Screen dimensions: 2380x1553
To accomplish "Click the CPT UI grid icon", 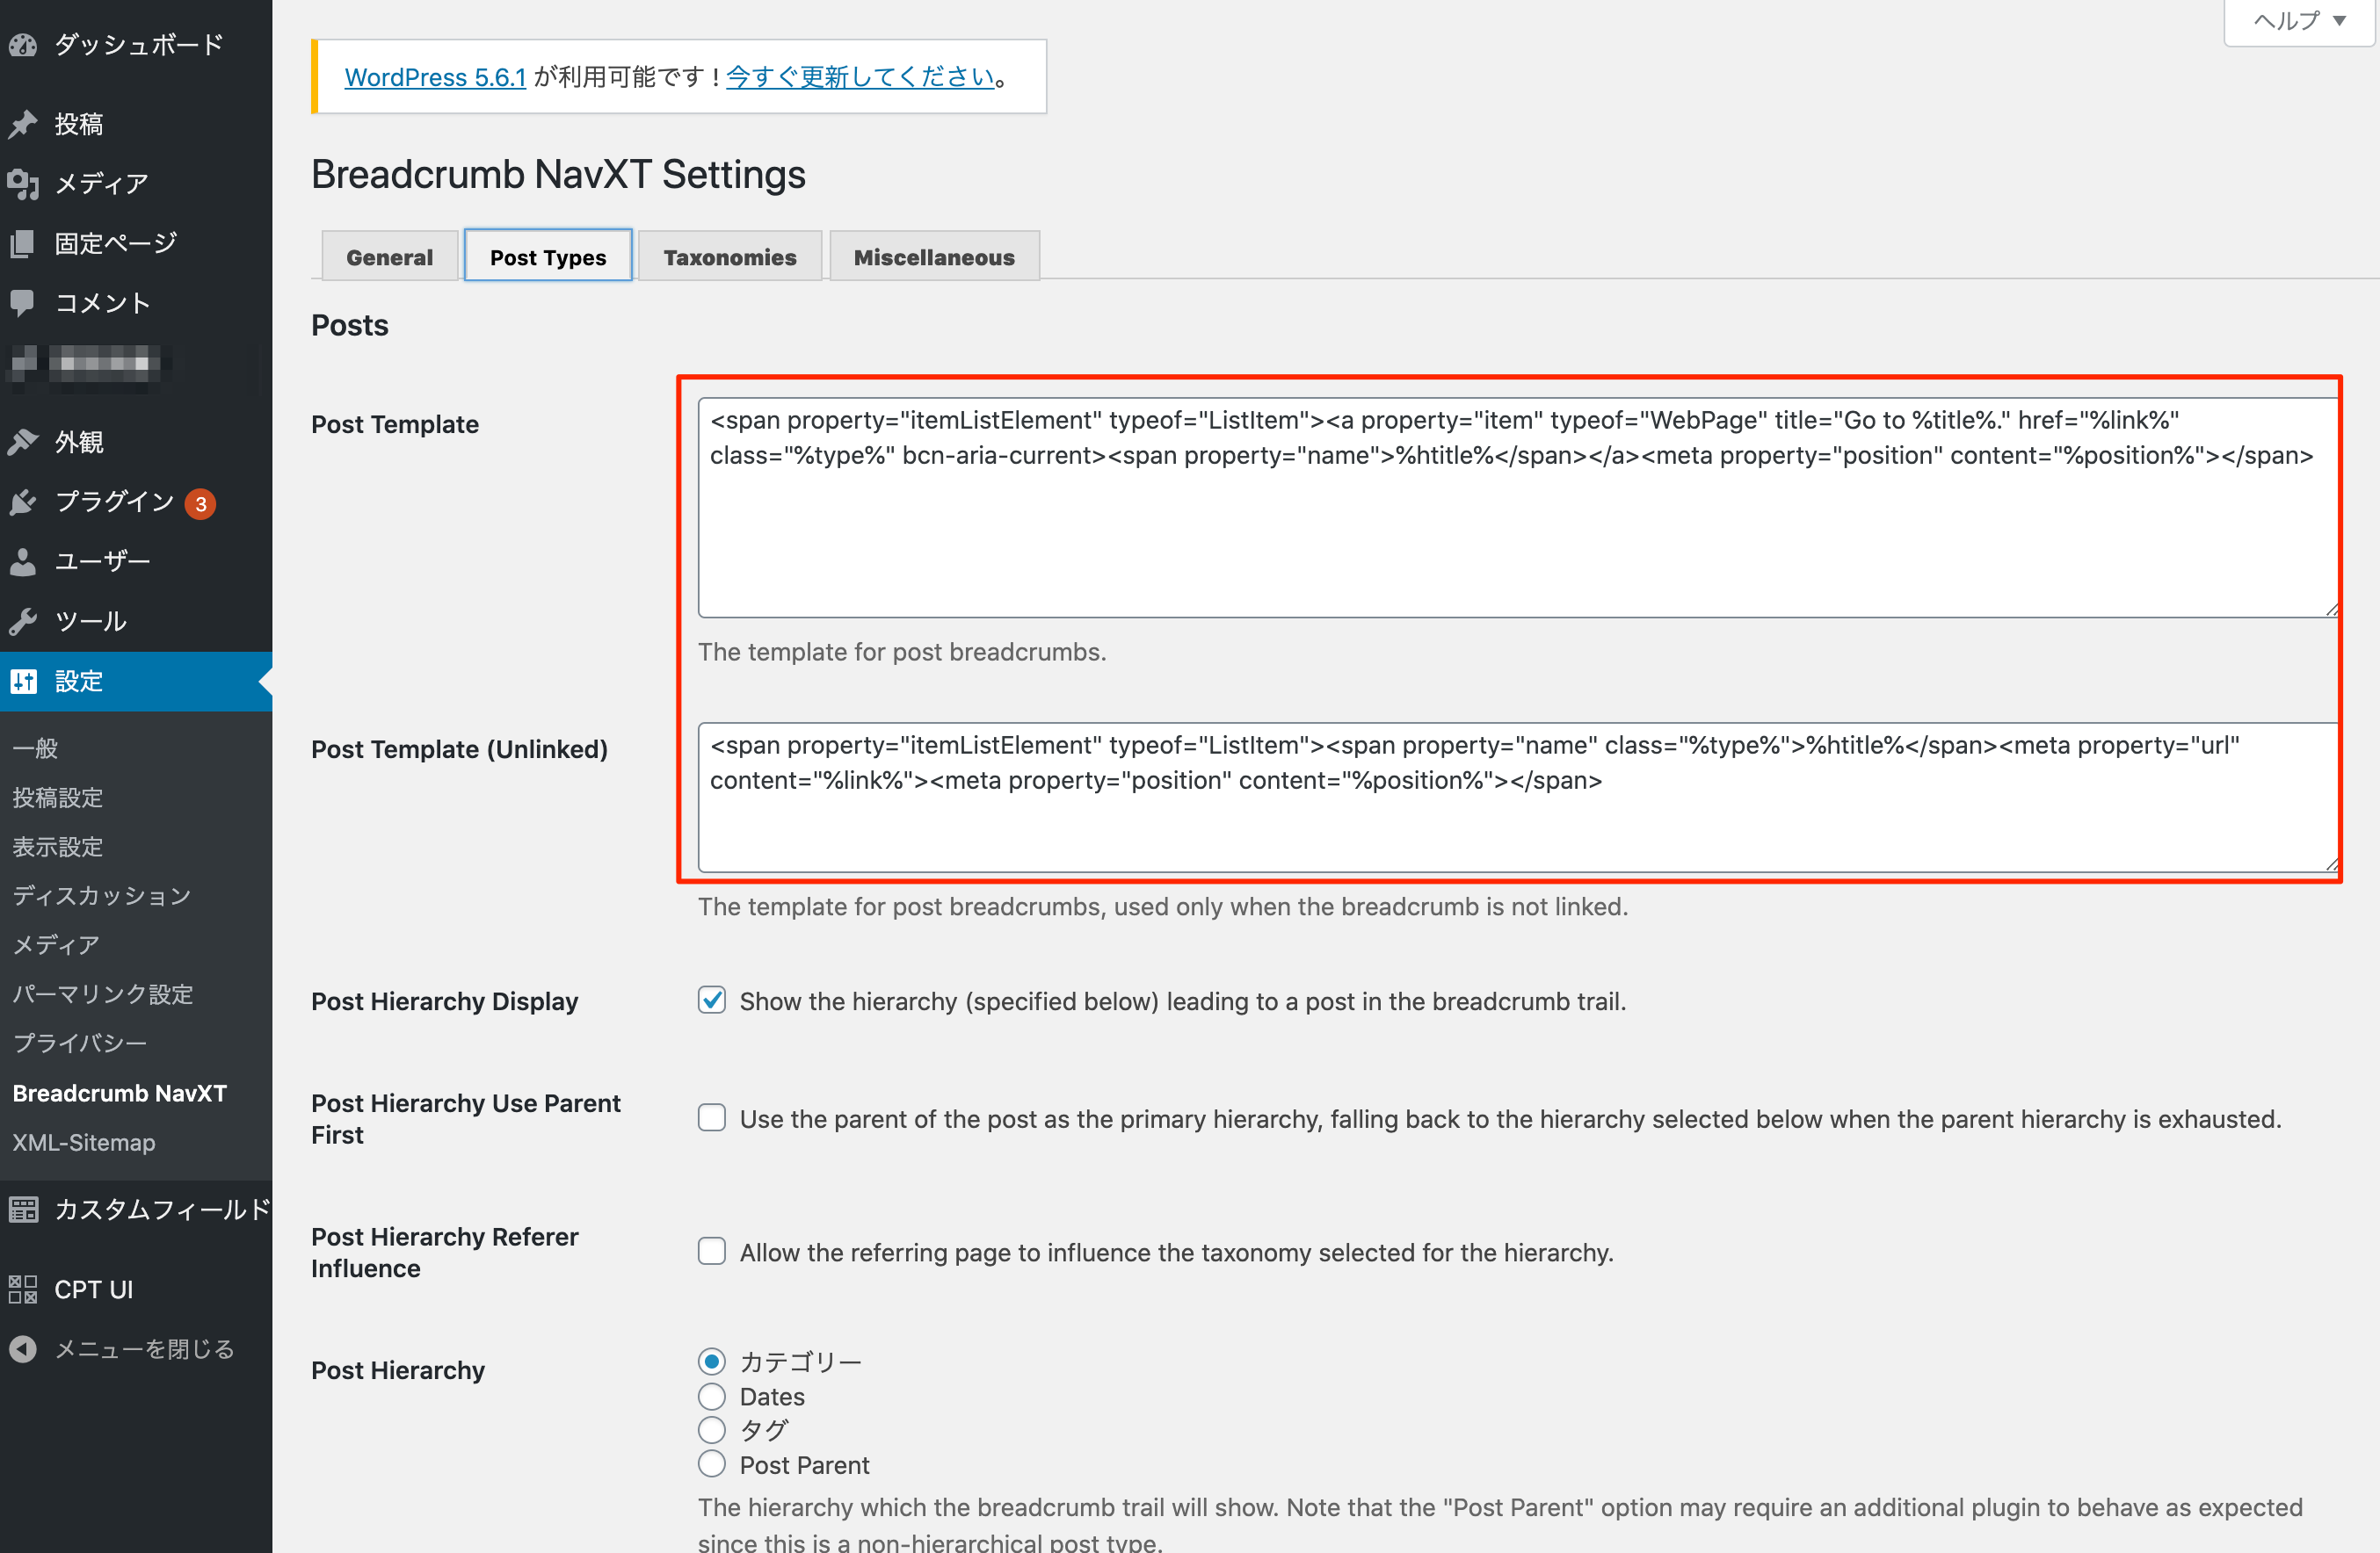I will [23, 1289].
